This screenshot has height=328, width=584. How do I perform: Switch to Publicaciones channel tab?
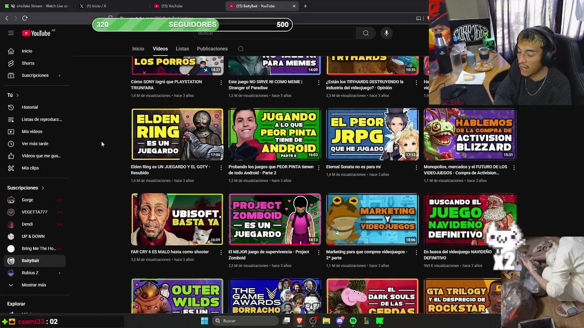[x=212, y=49]
